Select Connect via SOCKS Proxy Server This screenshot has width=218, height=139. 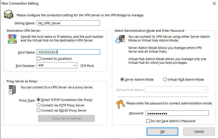[x=38, y=110]
